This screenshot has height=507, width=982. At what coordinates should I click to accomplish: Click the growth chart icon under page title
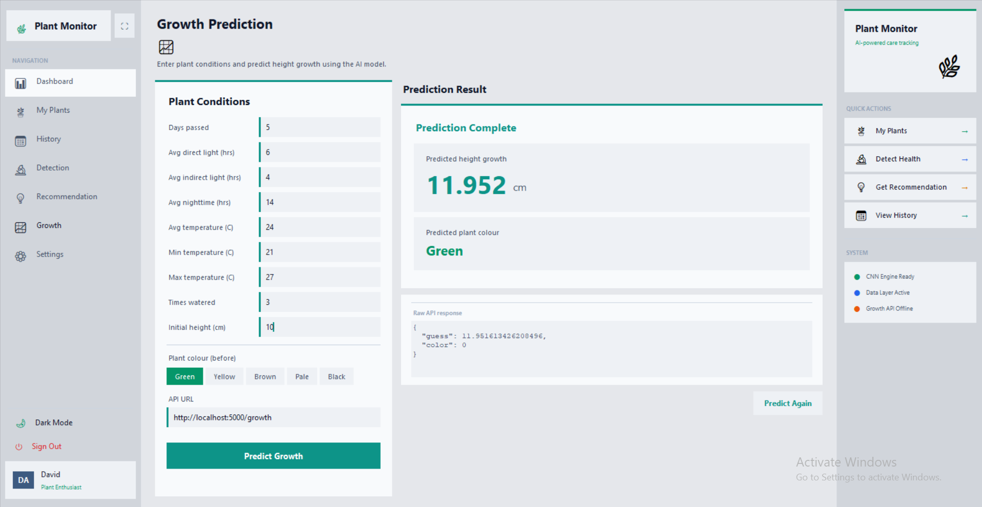166,47
